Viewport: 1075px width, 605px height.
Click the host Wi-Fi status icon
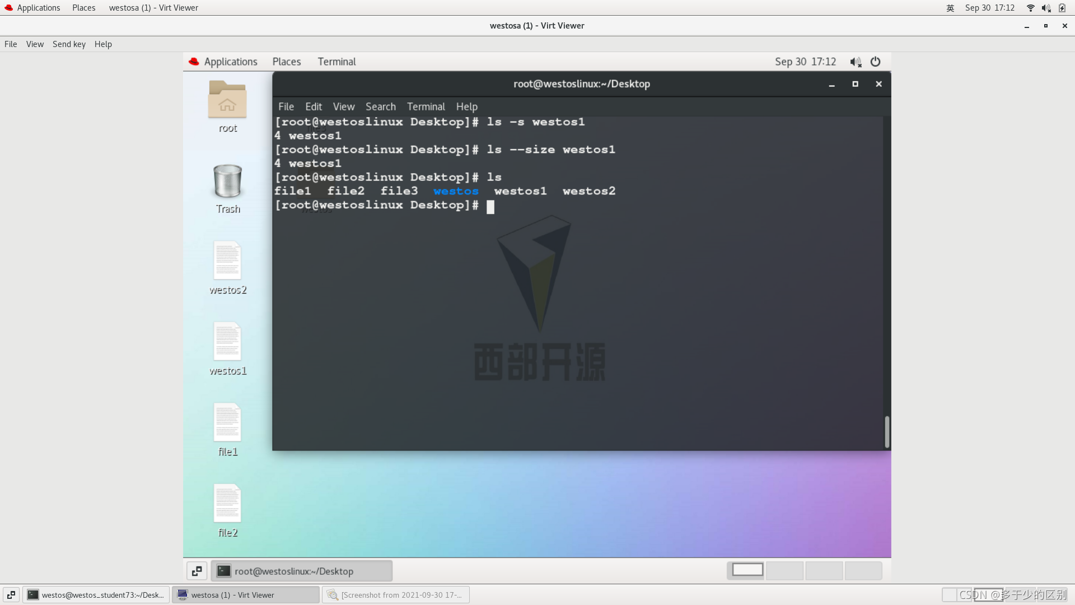pyautogui.click(x=1030, y=8)
